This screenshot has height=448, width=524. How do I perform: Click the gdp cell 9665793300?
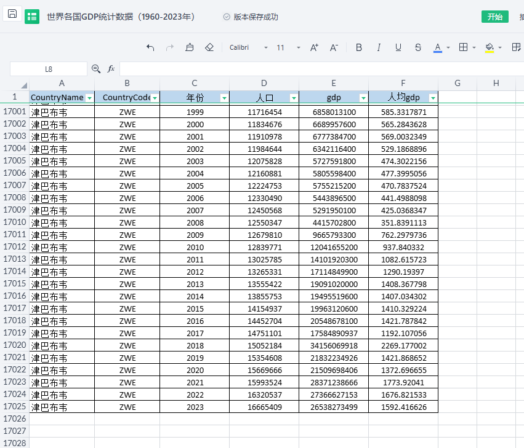[x=334, y=235]
